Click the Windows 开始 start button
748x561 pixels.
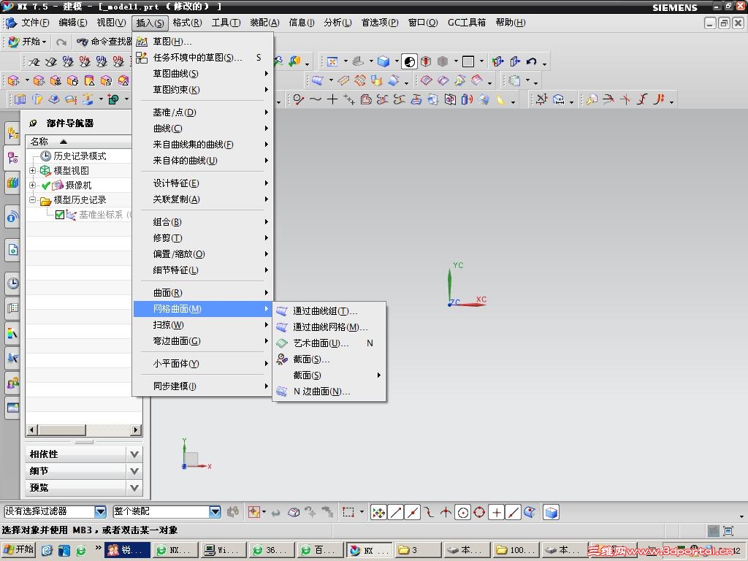(x=19, y=549)
